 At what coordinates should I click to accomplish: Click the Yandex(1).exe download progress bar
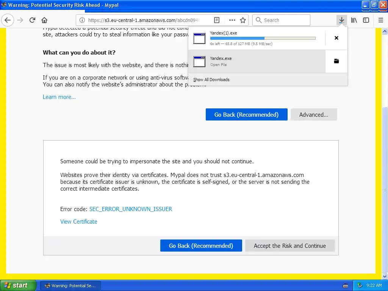263,38
